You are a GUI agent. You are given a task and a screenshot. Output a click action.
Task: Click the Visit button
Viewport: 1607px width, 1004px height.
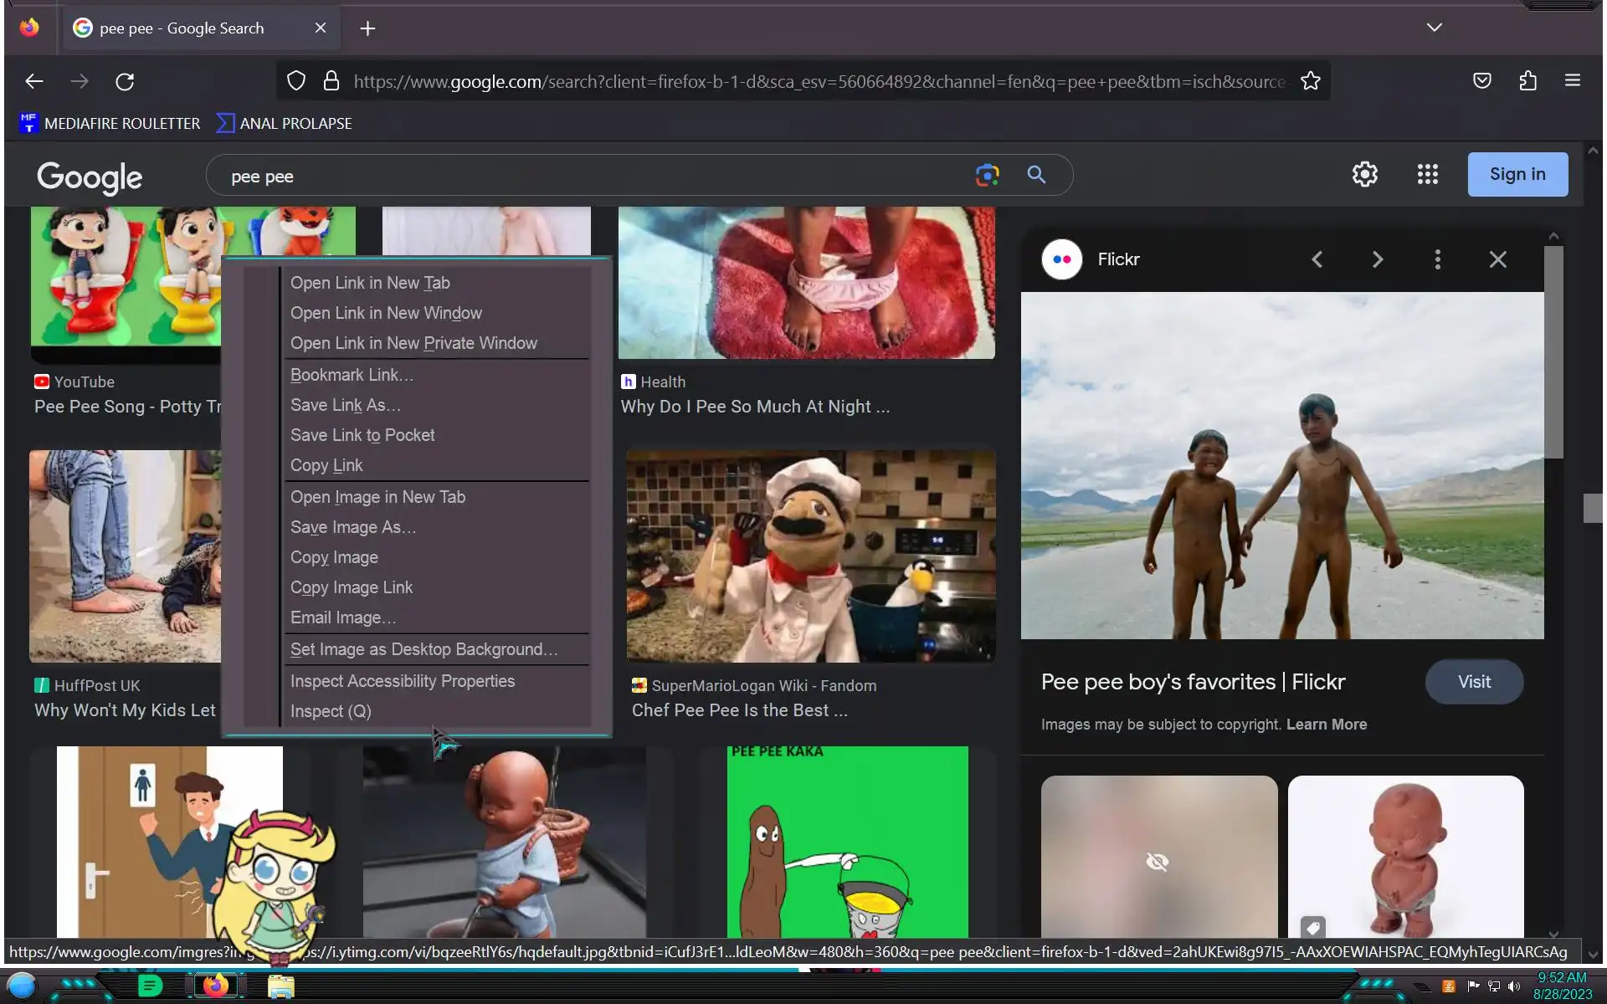[1473, 682]
